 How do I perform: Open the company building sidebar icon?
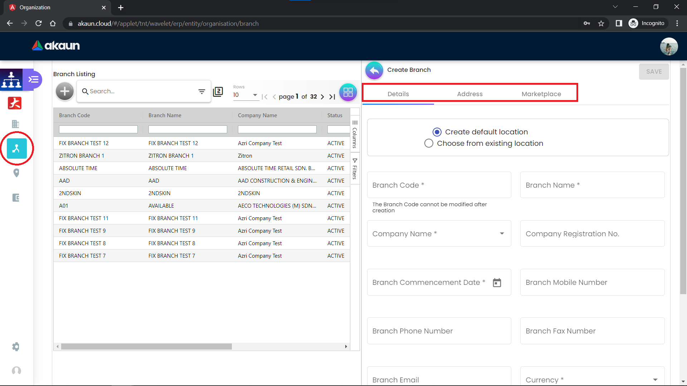tap(15, 124)
